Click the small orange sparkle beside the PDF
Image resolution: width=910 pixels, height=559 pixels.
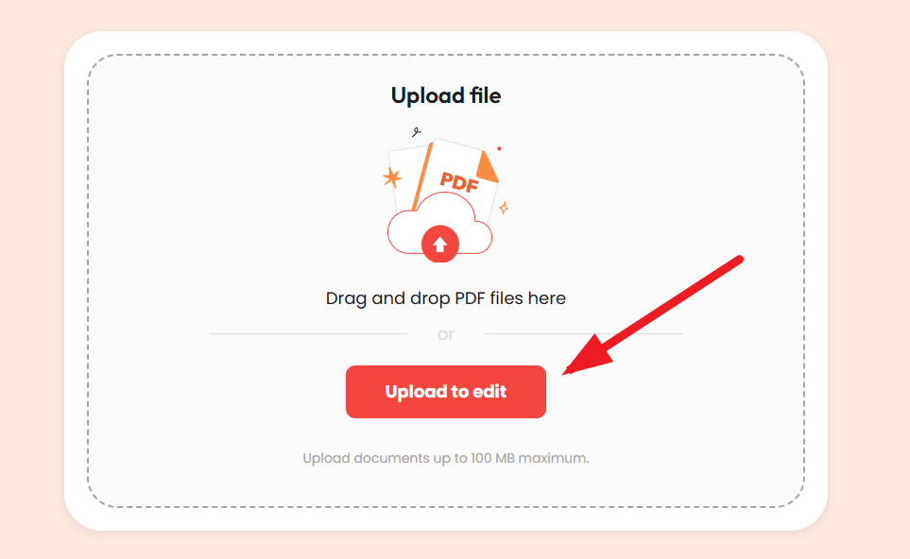pos(504,208)
